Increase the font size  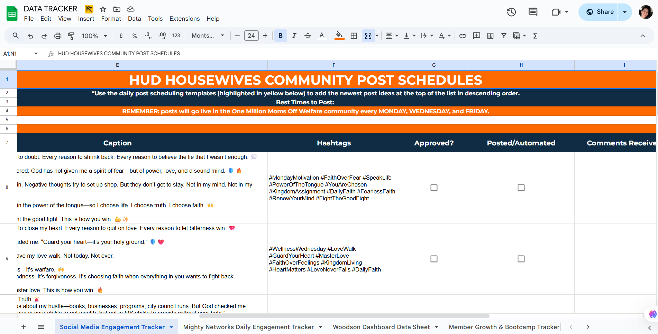pyautogui.click(x=265, y=36)
